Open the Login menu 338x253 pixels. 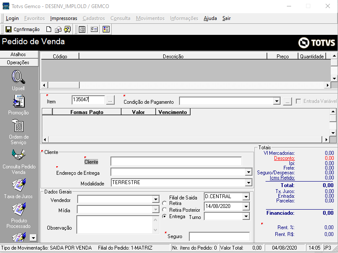[12, 18]
